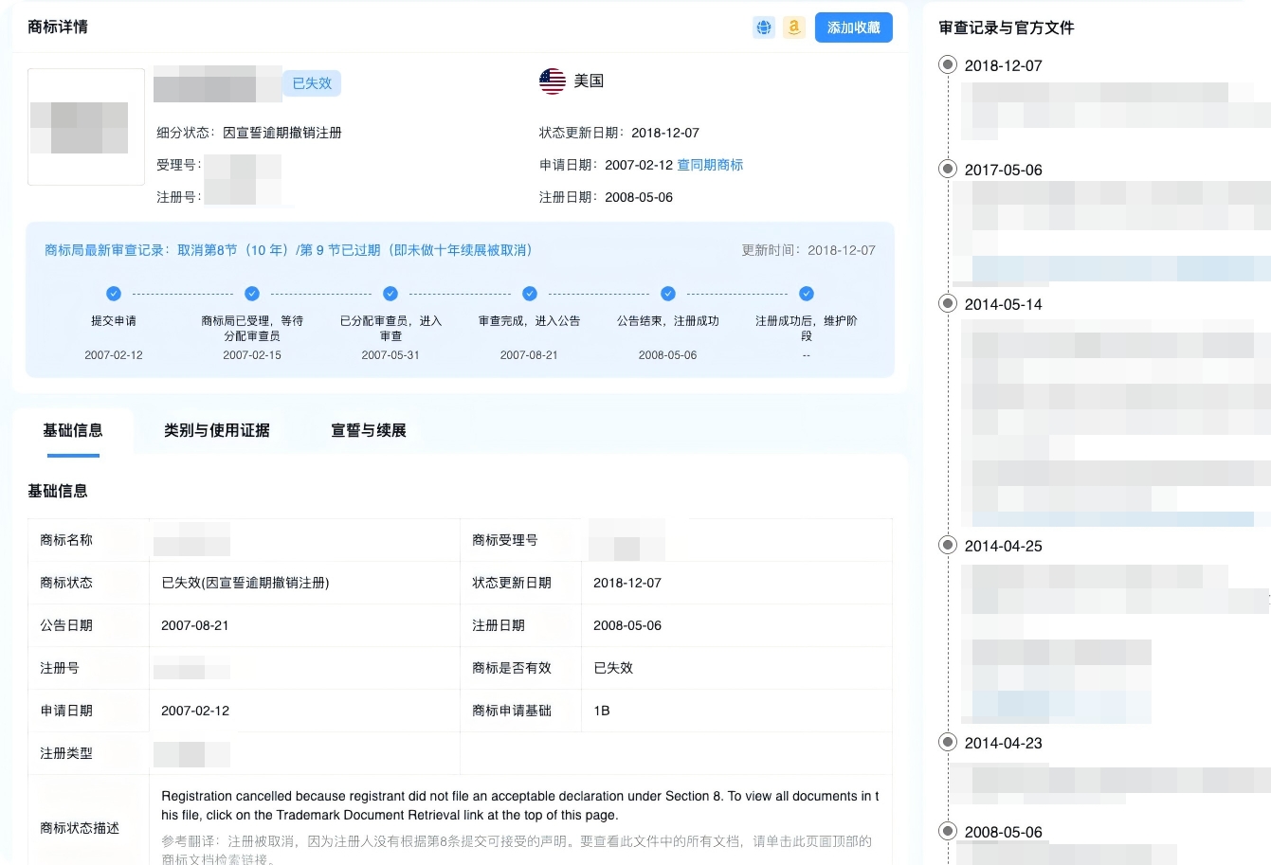Screen dimensions: 1271x865
Task: Switch to the 宣誓与续展 tab
Action: click(369, 430)
